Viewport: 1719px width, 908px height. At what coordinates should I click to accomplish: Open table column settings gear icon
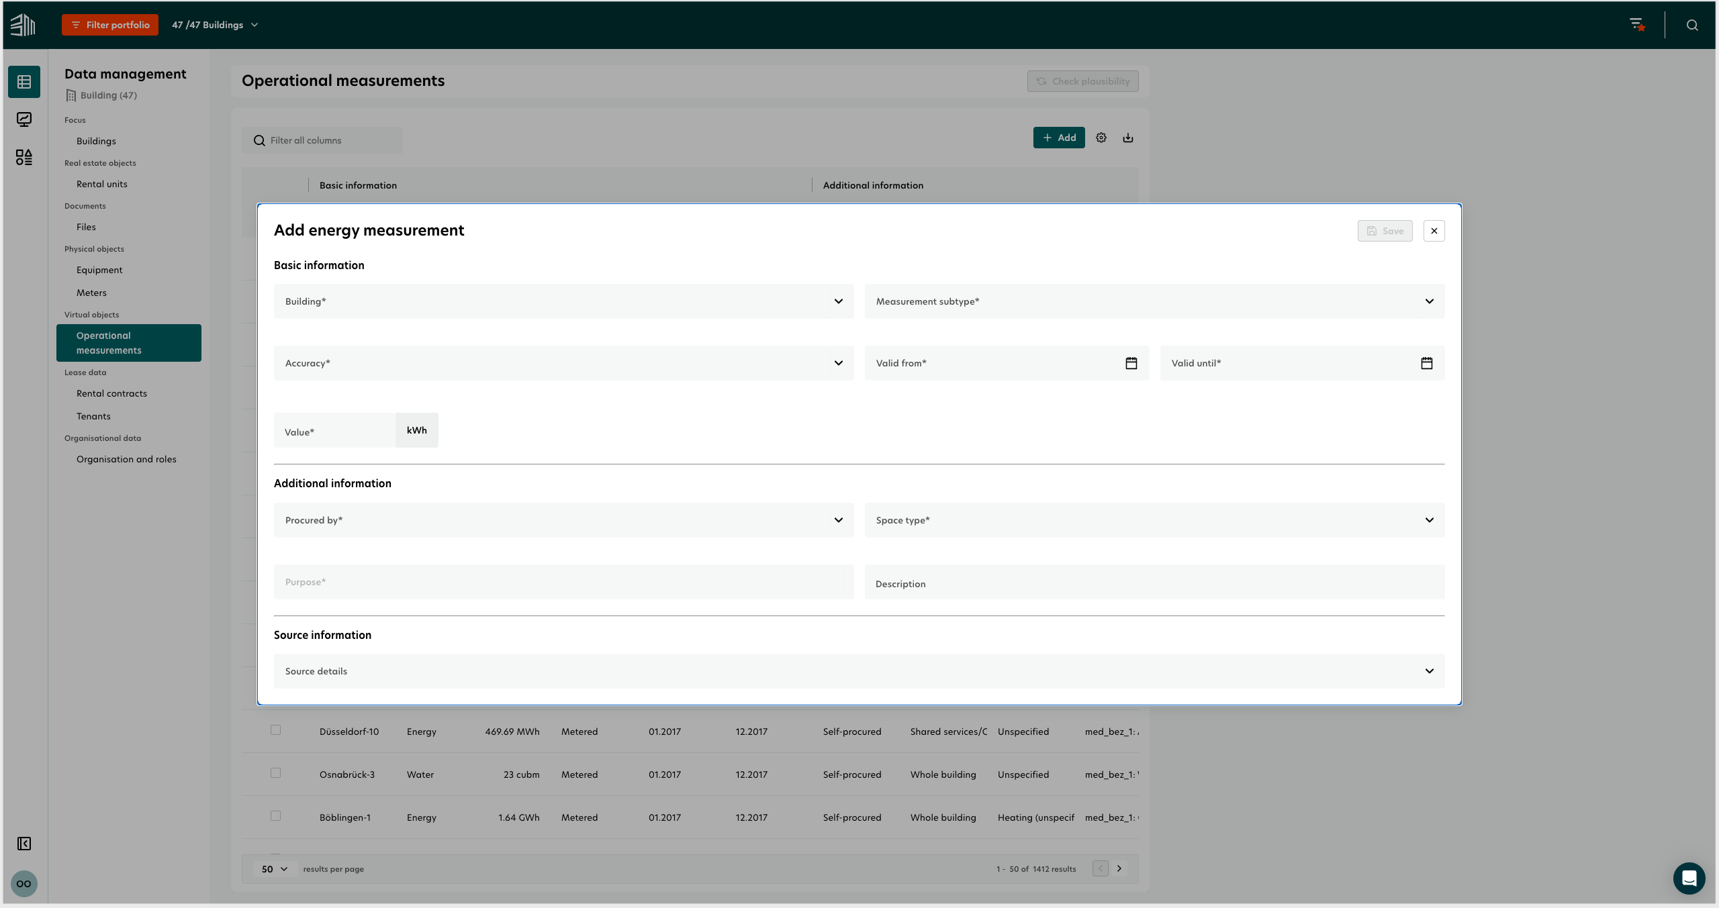tap(1101, 138)
